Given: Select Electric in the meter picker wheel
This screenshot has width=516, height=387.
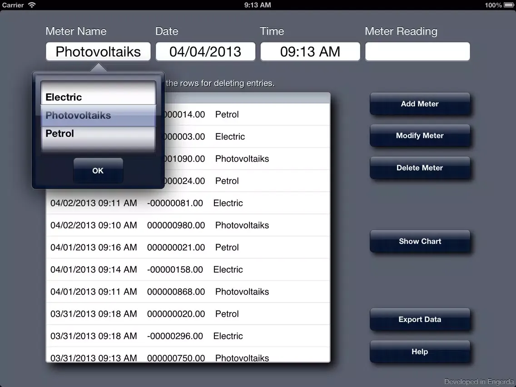Looking at the screenshot, I should click(98, 97).
